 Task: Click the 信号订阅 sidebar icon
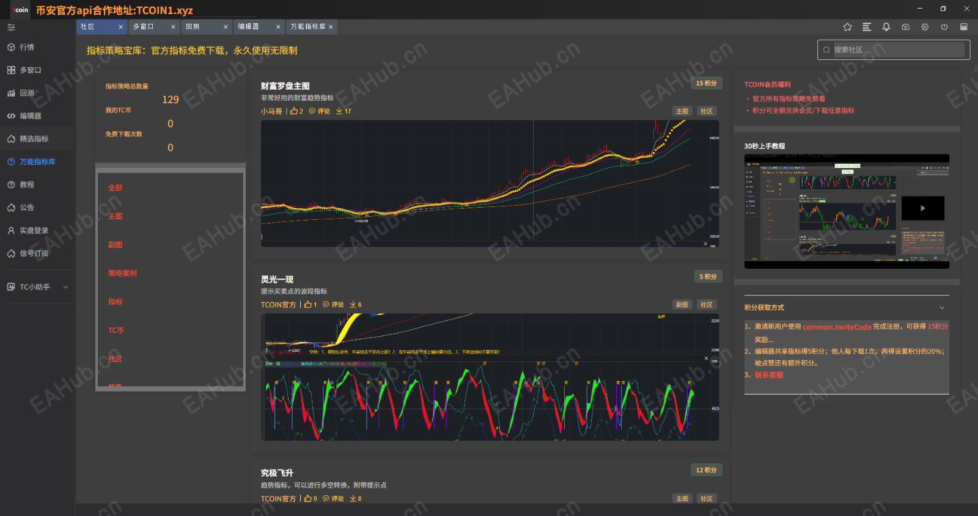click(11, 253)
